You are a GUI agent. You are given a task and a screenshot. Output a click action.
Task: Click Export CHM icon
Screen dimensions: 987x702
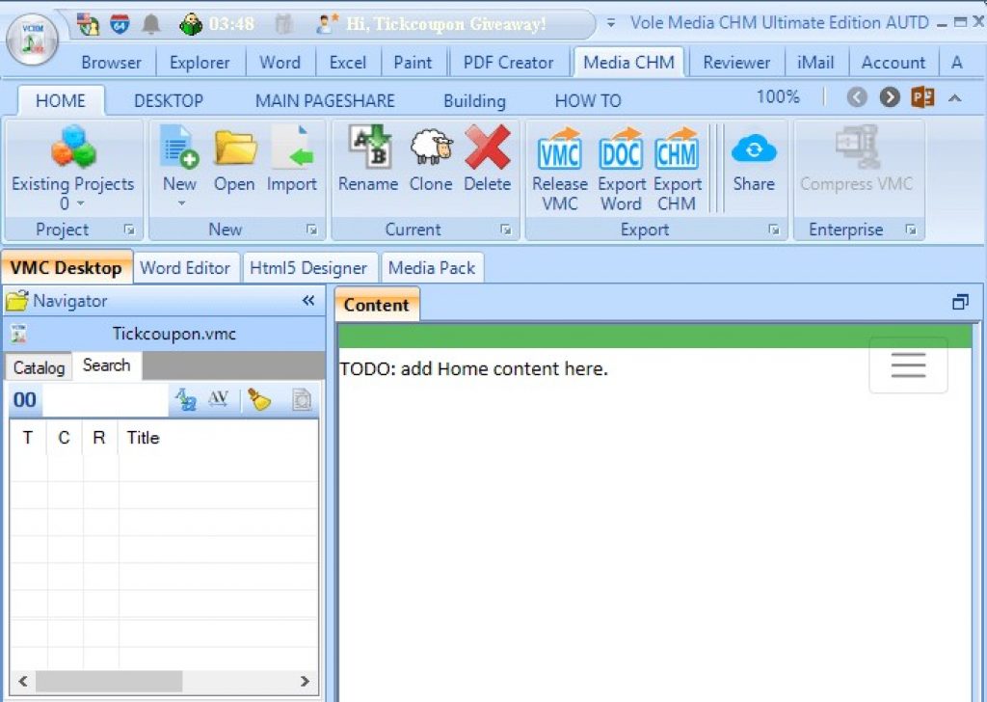(x=677, y=148)
